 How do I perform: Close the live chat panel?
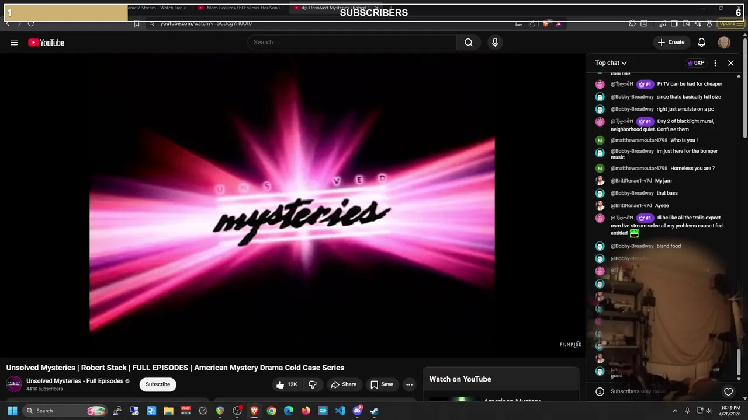730,63
